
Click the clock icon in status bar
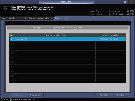2,99
